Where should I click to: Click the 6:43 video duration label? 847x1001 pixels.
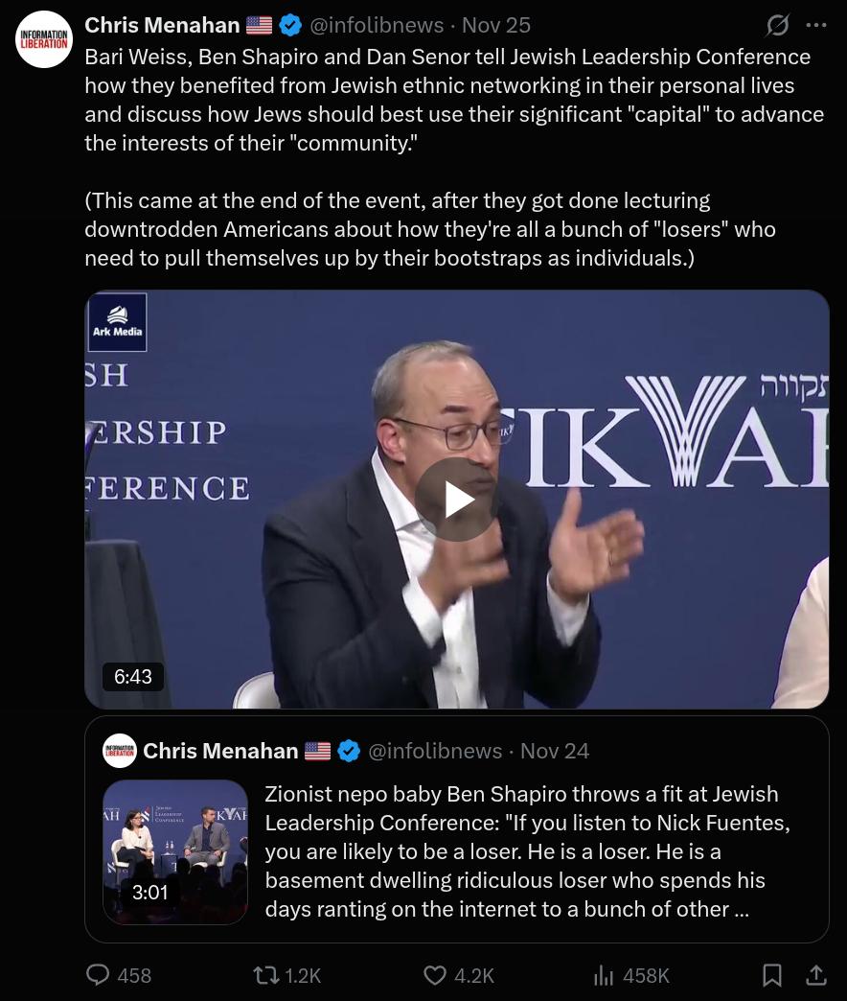132,677
